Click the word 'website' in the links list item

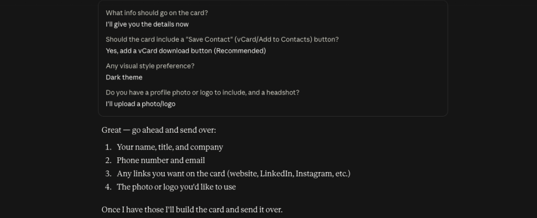243,174
